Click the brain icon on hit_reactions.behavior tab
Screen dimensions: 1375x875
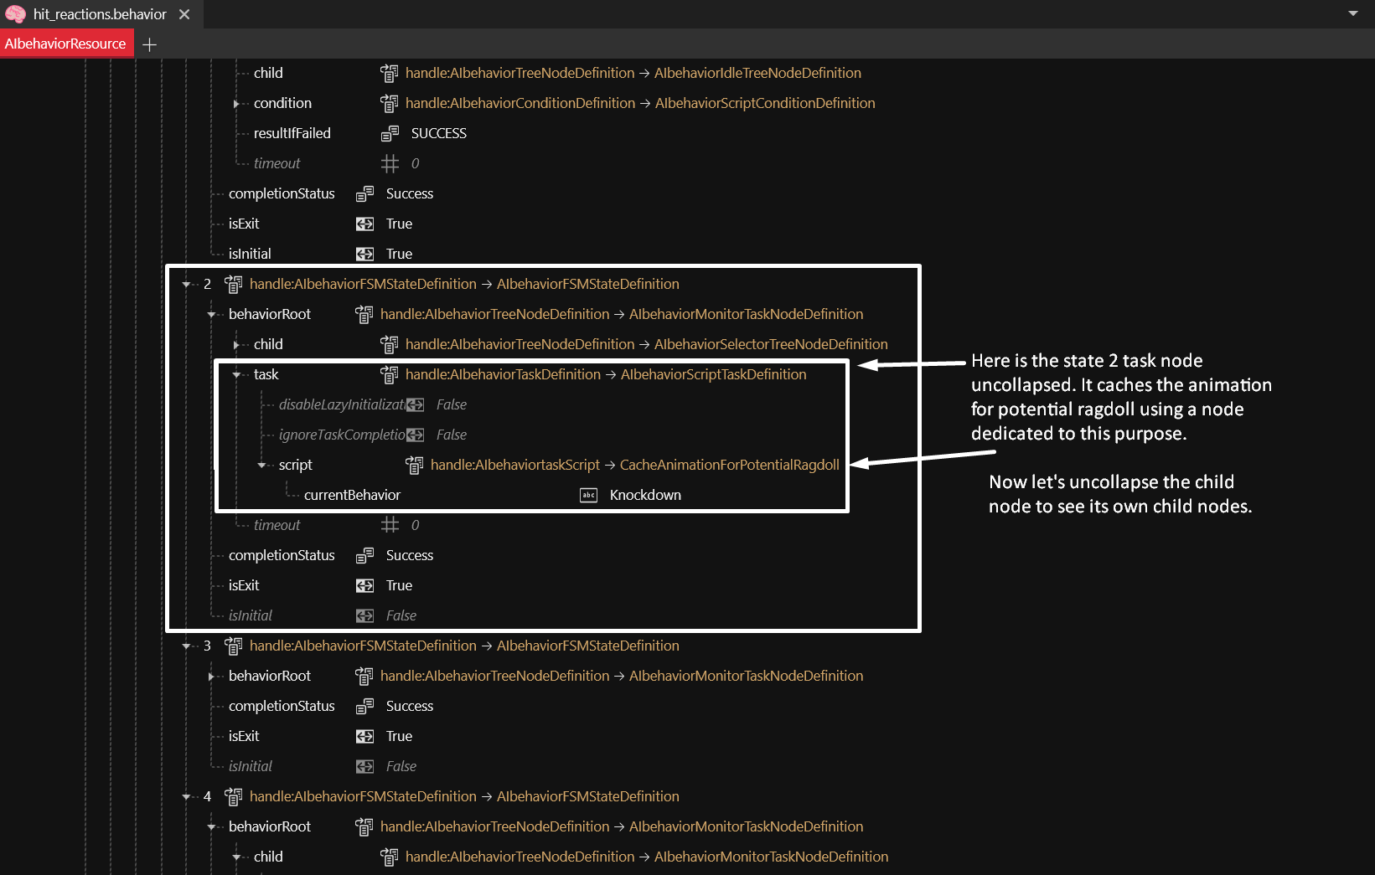click(15, 14)
